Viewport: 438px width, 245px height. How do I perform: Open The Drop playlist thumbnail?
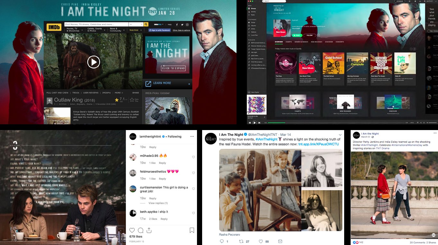point(286,63)
